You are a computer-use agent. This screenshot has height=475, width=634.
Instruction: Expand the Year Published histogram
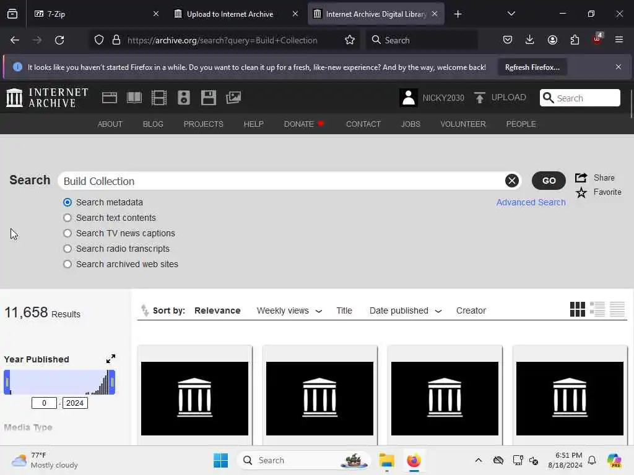click(x=110, y=359)
